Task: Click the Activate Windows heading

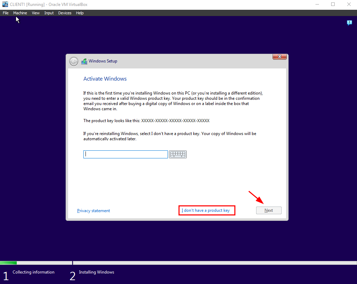Action: pyautogui.click(x=105, y=79)
